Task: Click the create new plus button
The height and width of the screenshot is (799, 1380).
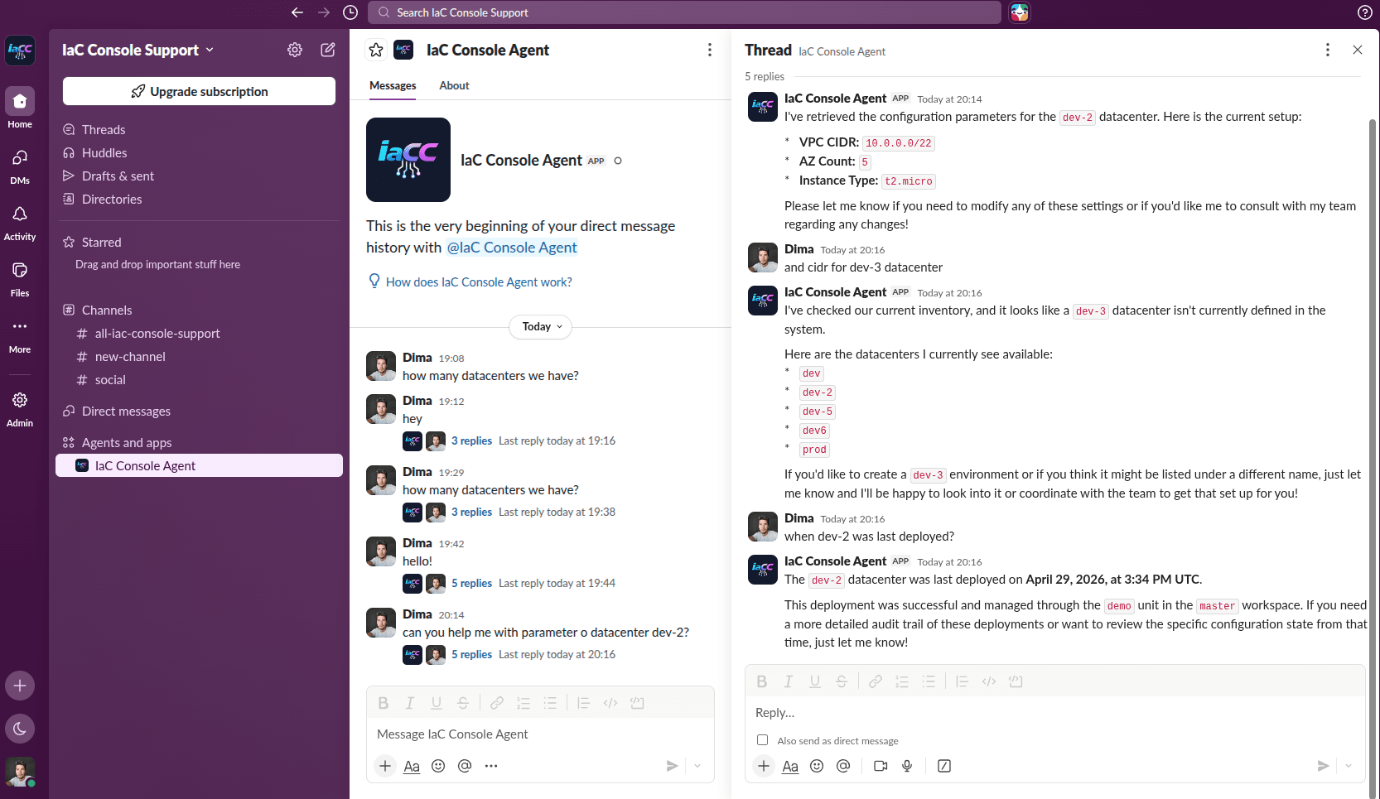Action: point(20,686)
